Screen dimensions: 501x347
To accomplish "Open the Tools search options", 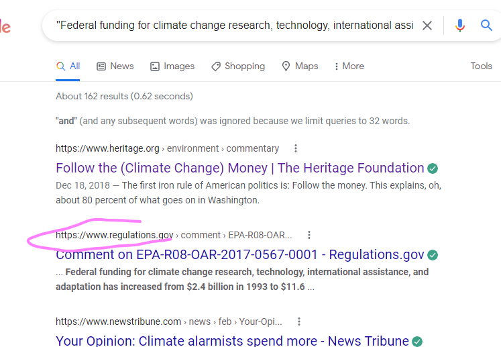I will click(x=481, y=66).
